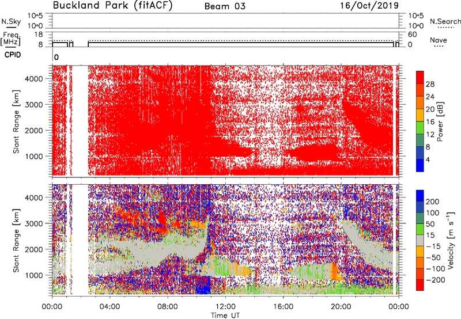Click the green 12 dB segment of power colorbar
The width and height of the screenshot is (461, 319).
click(x=420, y=128)
